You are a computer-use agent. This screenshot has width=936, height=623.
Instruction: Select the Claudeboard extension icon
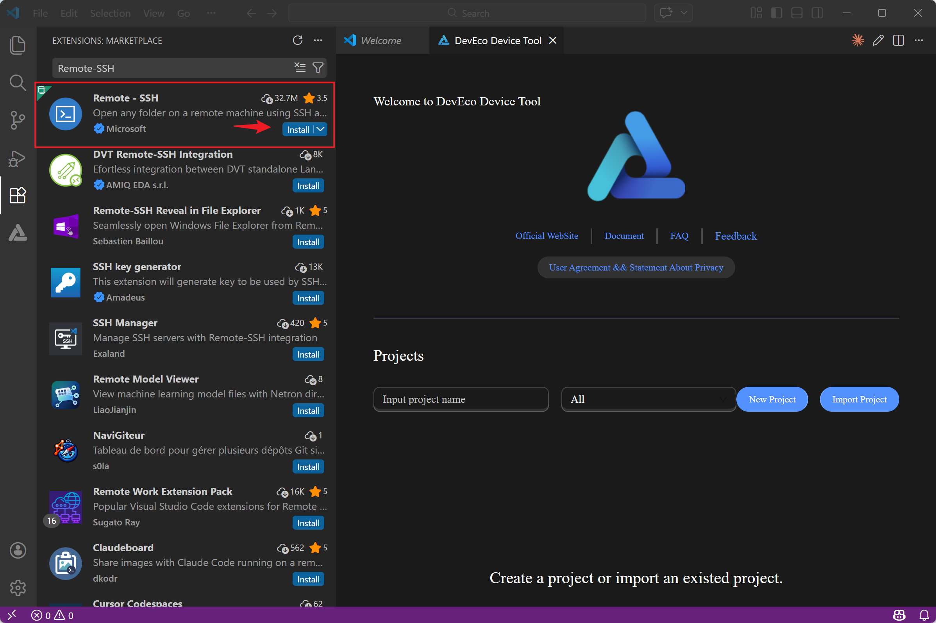tap(65, 563)
